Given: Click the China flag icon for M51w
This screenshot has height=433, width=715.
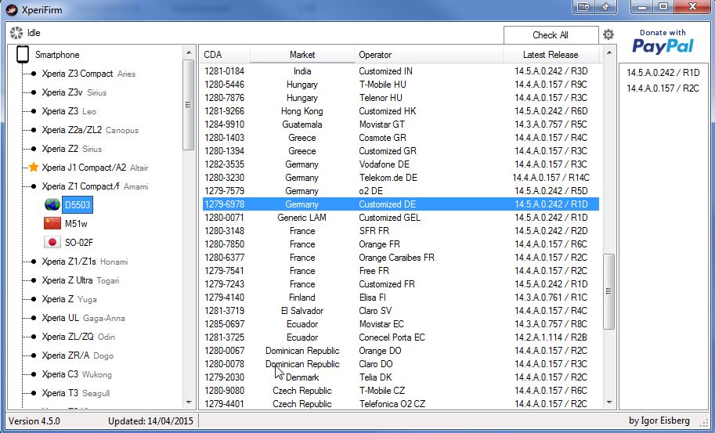Looking at the screenshot, I should [x=52, y=223].
